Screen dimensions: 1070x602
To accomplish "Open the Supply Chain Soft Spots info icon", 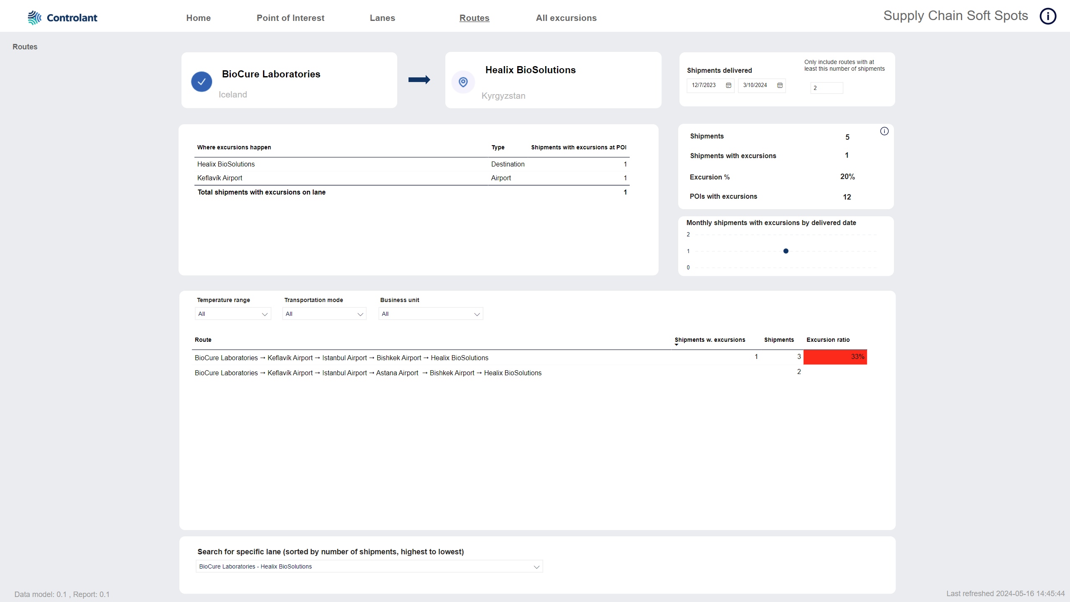I will [1048, 16].
